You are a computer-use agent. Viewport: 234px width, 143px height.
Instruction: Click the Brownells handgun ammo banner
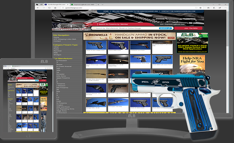point(129,36)
